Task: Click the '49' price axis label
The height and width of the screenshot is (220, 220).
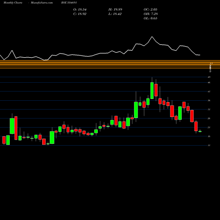Action: tap(209, 77)
